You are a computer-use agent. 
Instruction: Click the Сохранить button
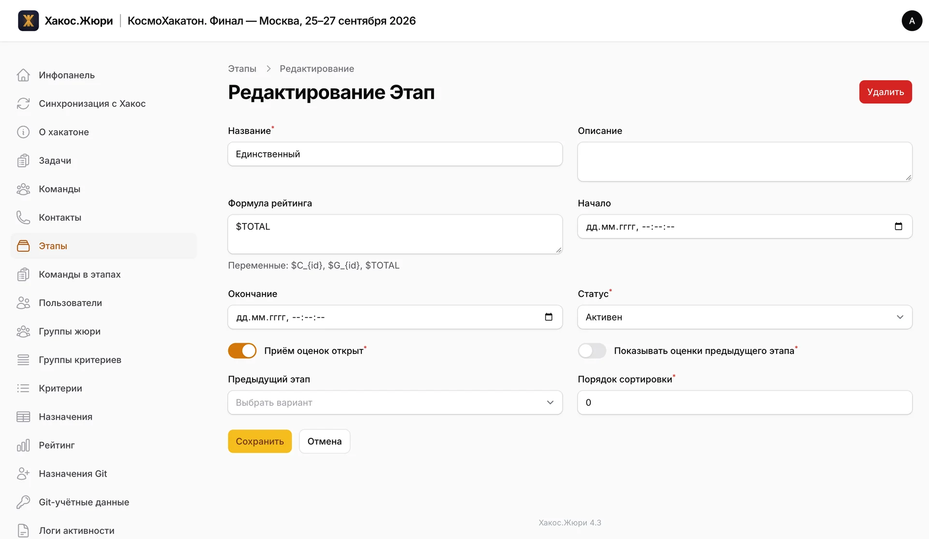tap(260, 441)
